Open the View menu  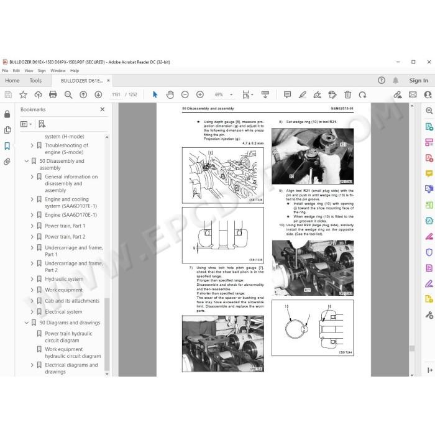(29, 71)
